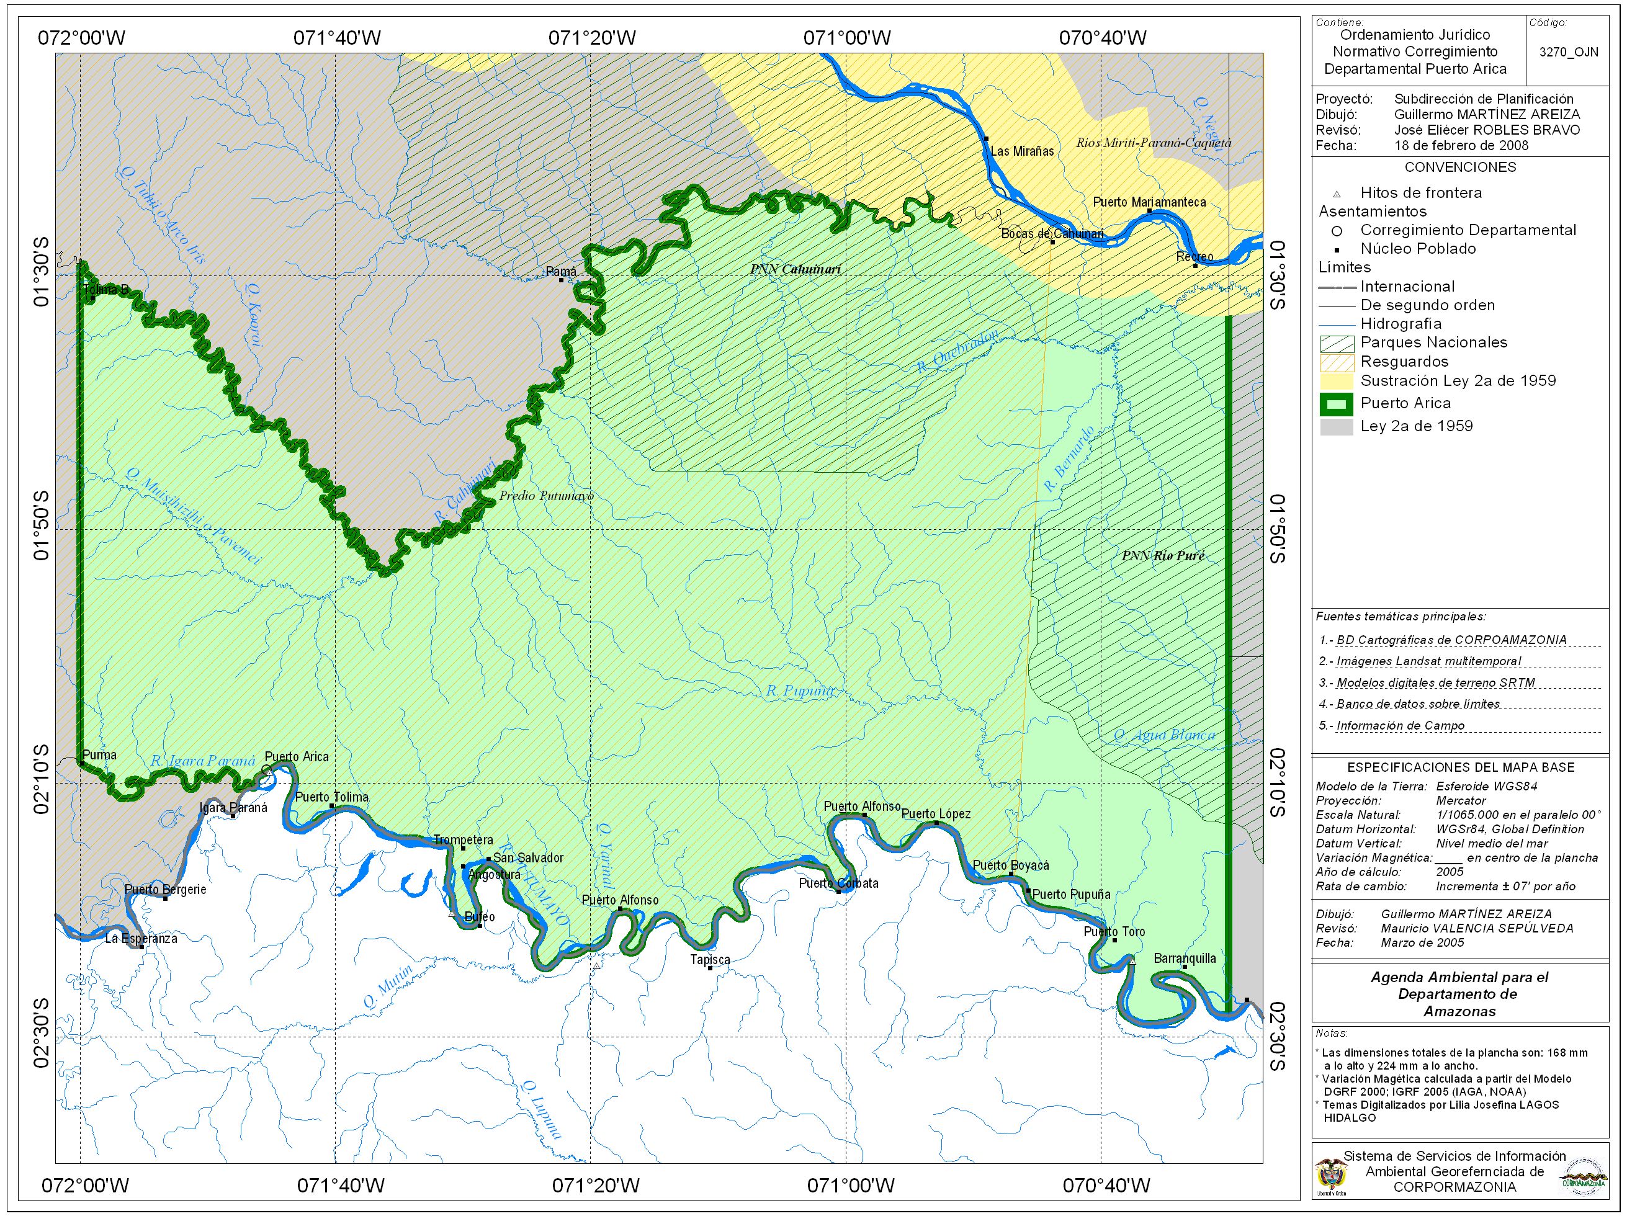The image size is (1627, 1216).
Task: Click the Ríos Mirití-Paraná-Caquetá label
Action: pyautogui.click(x=1154, y=143)
